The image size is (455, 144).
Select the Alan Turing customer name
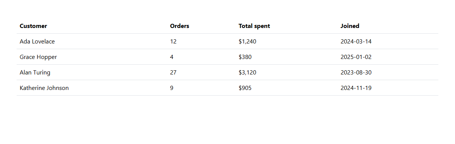click(x=35, y=73)
